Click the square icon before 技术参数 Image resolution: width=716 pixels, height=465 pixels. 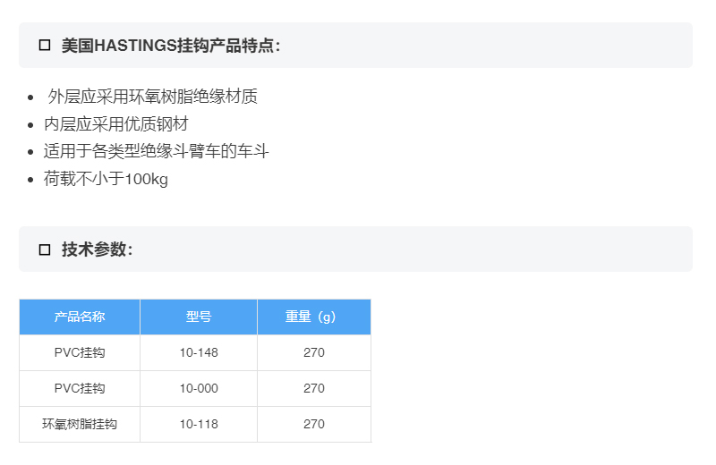tap(45, 249)
